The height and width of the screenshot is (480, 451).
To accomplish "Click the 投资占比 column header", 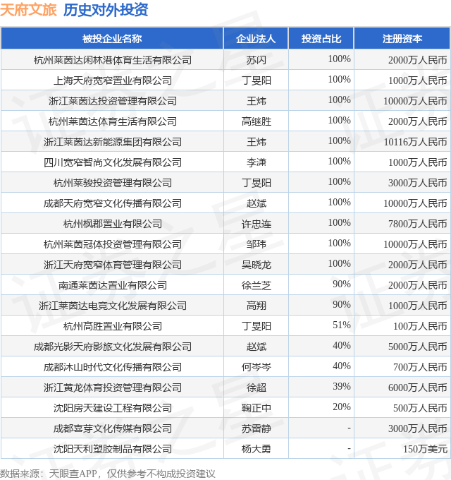I will pyautogui.click(x=321, y=39).
